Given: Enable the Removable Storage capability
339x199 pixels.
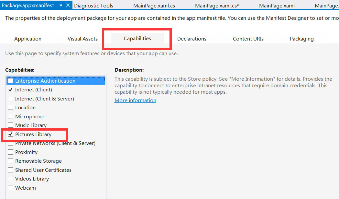Looking at the screenshot, I should (11, 161).
